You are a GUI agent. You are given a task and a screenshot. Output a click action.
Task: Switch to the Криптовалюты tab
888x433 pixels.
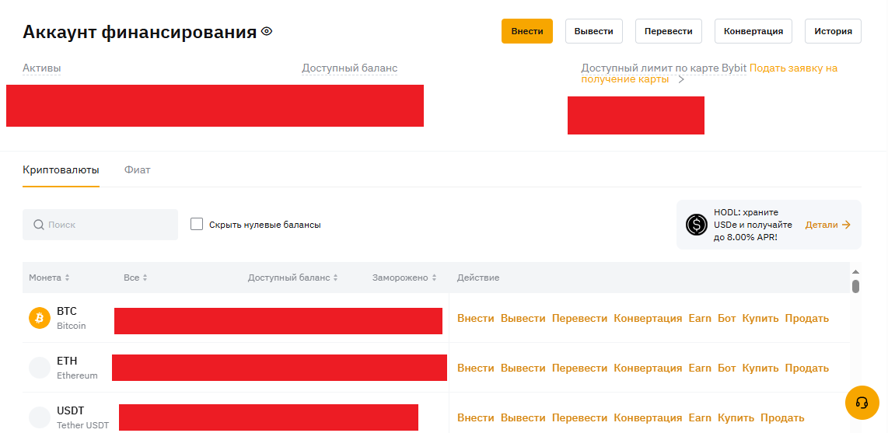[61, 169]
